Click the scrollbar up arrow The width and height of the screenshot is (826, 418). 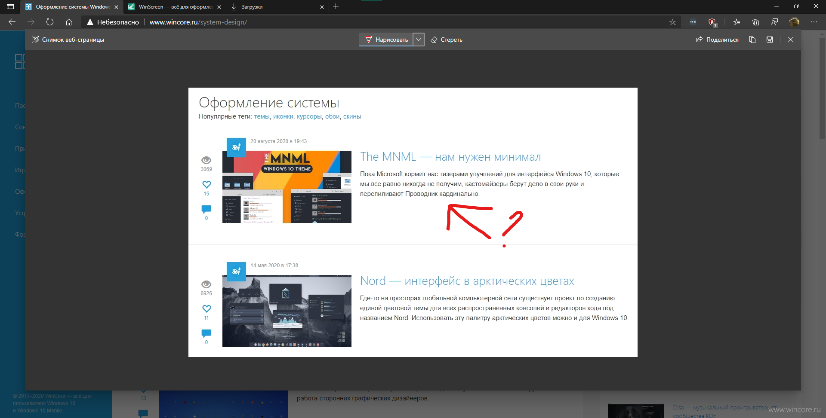click(x=822, y=34)
